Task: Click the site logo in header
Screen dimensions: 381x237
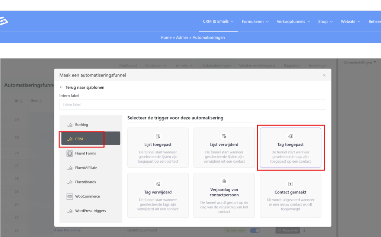Action: tap(4, 22)
